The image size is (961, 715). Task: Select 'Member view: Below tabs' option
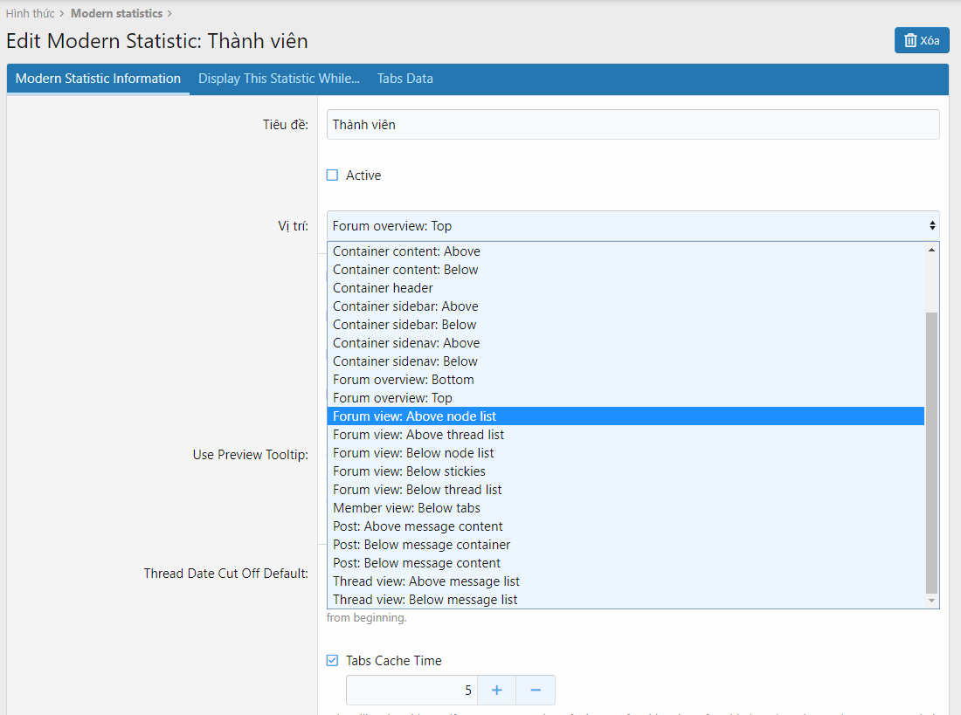click(406, 508)
